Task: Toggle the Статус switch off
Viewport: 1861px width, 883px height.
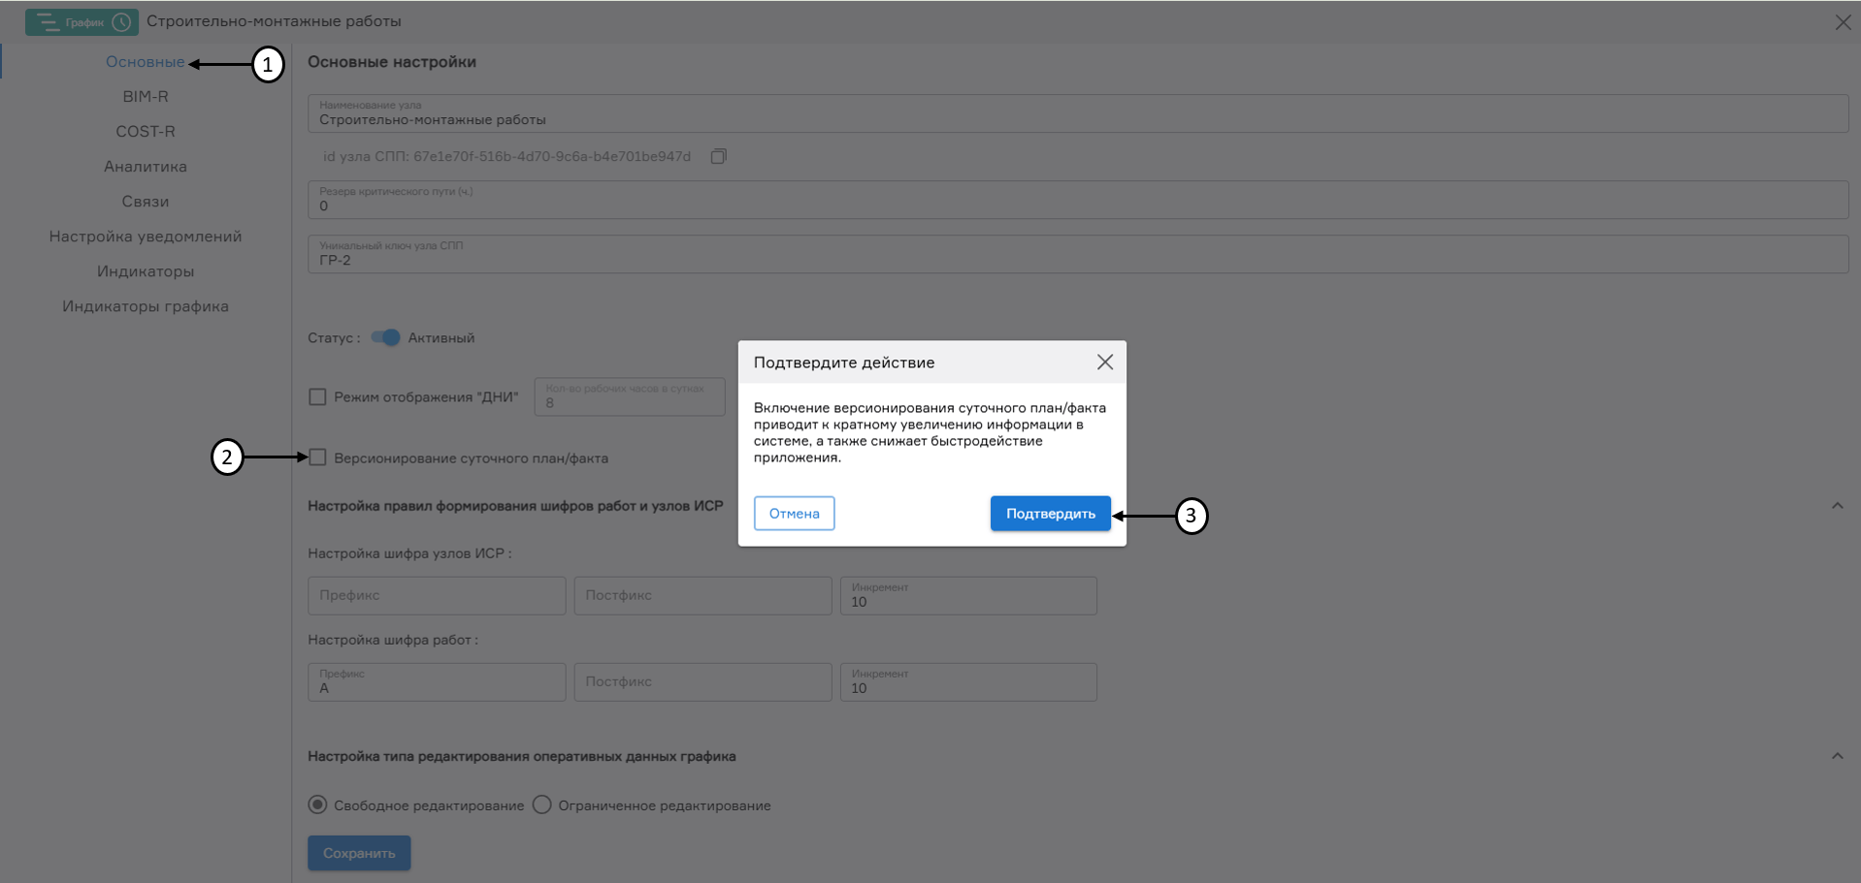Action: (x=385, y=337)
